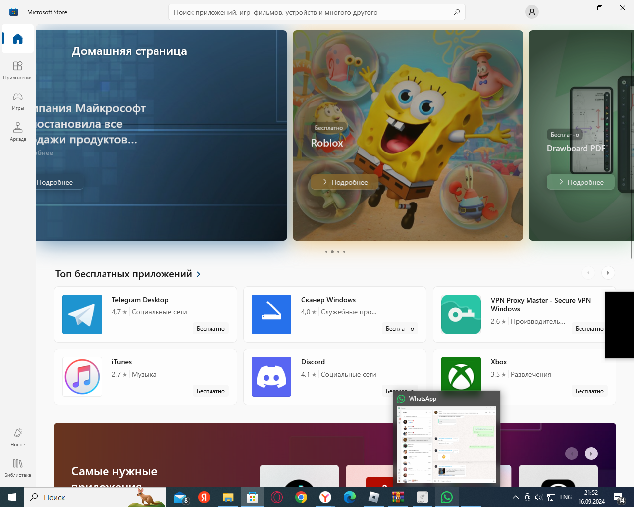Open the Xbox app icon
The width and height of the screenshot is (634, 507).
coord(461,377)
